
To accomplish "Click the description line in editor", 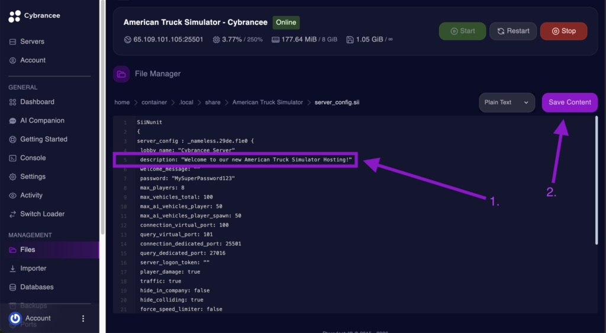I will click(246, 160).
